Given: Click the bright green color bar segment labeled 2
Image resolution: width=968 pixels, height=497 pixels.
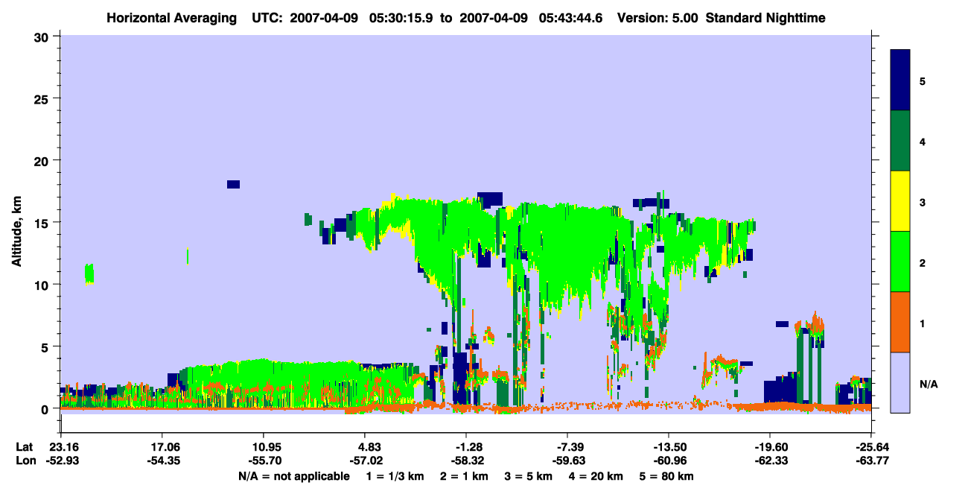Looking at the screenshot, I should click(900, 262).
